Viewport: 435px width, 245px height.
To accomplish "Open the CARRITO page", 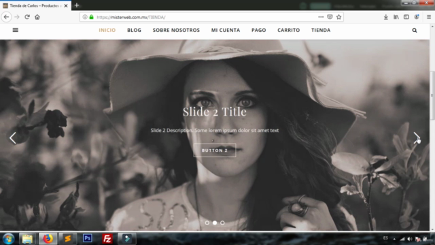I will 288,30.
